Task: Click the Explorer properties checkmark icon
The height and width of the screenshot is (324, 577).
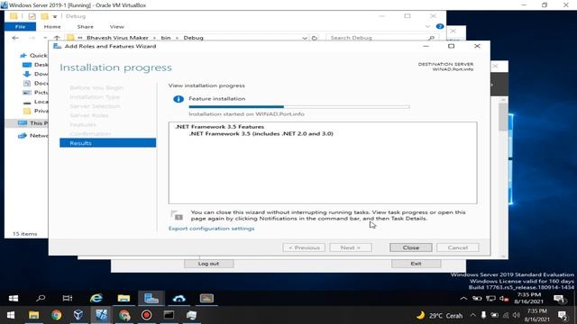Action: (32, 16)
